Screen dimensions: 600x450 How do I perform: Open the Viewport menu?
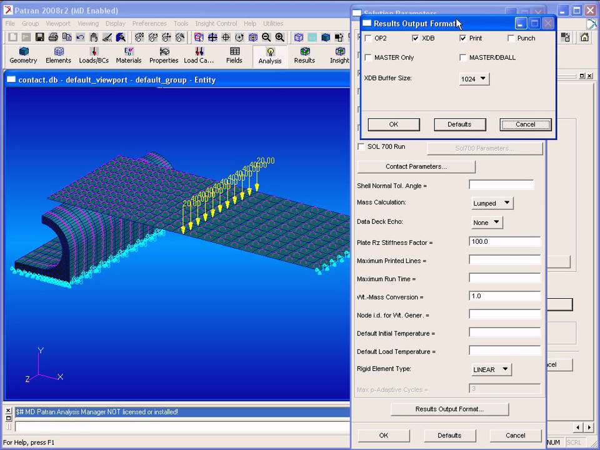click(58, 23)
